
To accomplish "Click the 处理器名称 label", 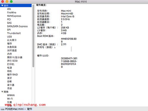I will click(44, 16).
